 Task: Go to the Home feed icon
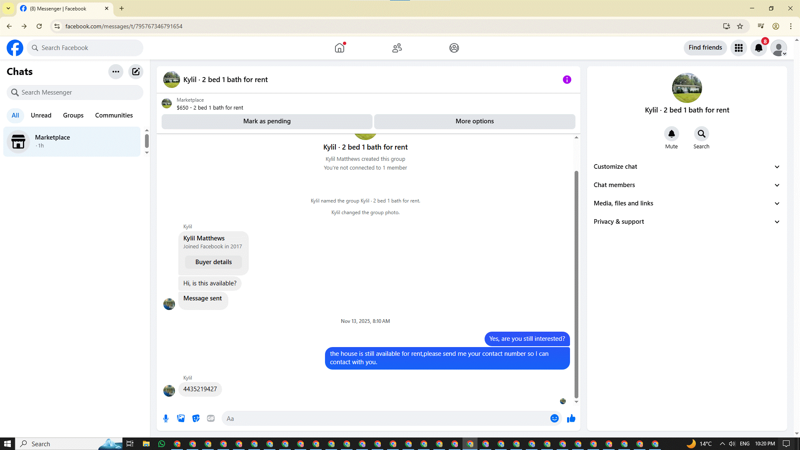[x=340, y=48]
